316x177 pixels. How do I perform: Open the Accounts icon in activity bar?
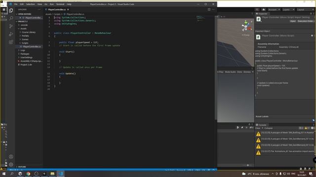tap(11, 157)
